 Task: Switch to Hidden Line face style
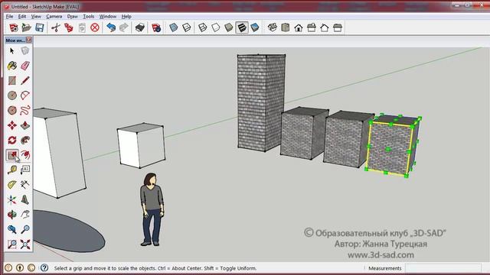pos(216,27)
